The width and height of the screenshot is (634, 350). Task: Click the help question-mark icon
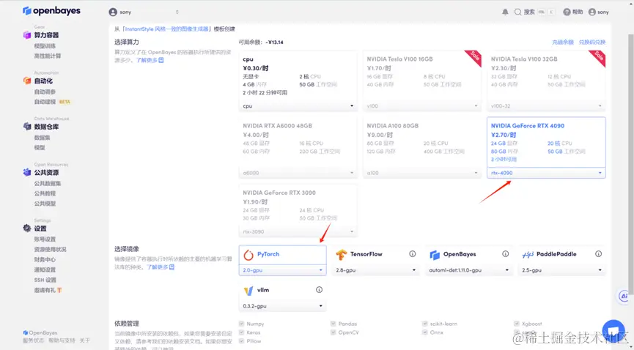point(567,12)
